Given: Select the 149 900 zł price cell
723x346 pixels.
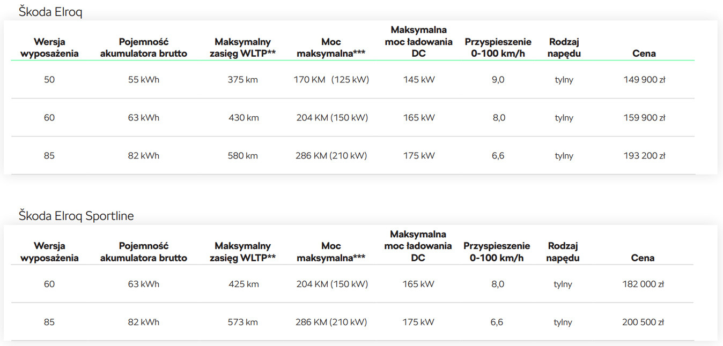Looking at the screenshot, I should pyautogui.click(x=644, y=80).
